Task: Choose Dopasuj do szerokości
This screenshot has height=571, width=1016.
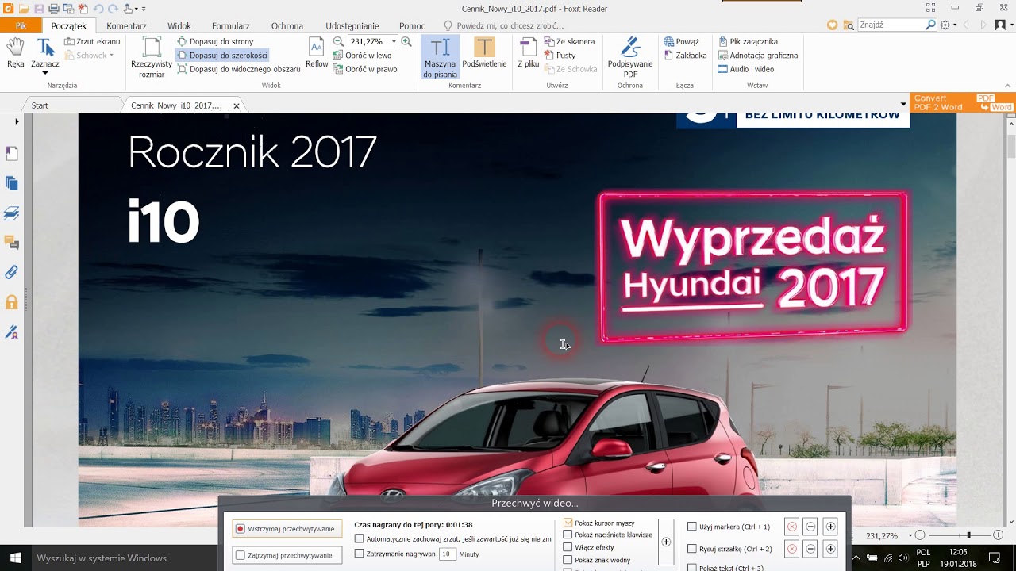Action: point(222,56)
